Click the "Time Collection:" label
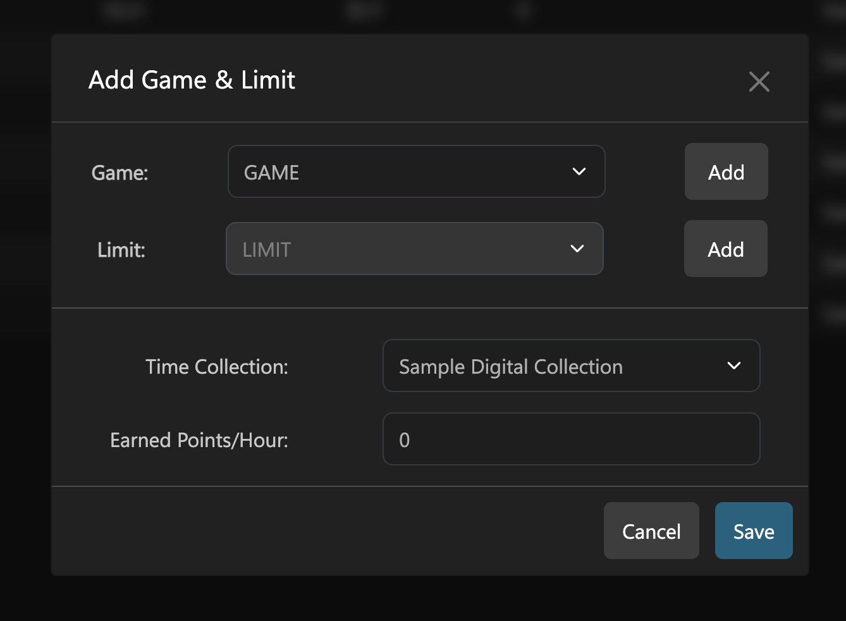 pos(216,367)
